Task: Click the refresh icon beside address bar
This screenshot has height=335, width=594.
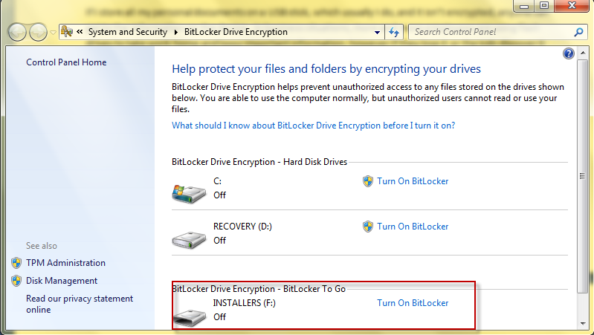Action: coord(394,32)
